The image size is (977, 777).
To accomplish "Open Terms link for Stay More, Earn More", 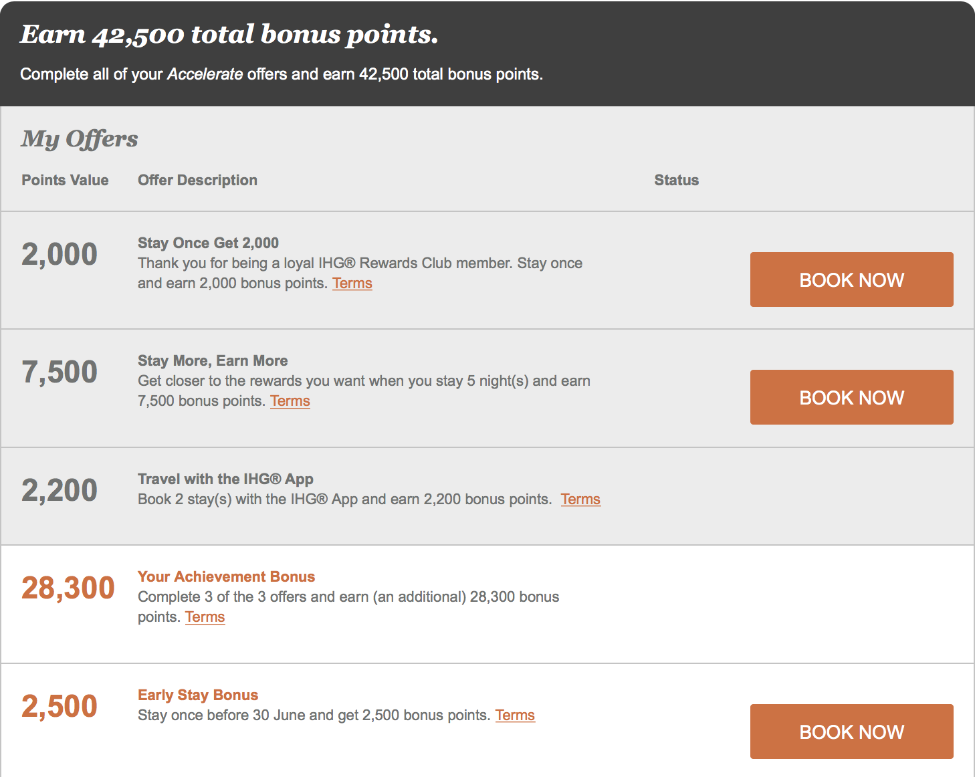I will (290, 401).
